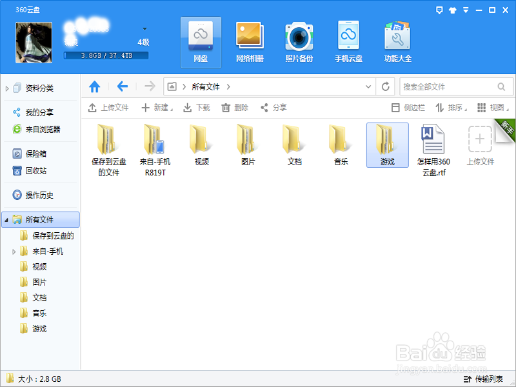Image resolution: width=516 pixels, height=387 pixels.
Task: Go to home with the blue house icon
Action: pos(94,87)
